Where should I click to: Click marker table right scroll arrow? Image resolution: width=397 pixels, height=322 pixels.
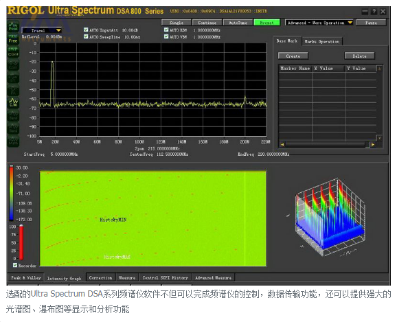pos(373,145)
